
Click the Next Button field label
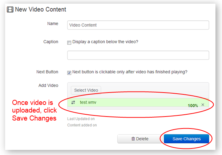click(x=47, y=72)
